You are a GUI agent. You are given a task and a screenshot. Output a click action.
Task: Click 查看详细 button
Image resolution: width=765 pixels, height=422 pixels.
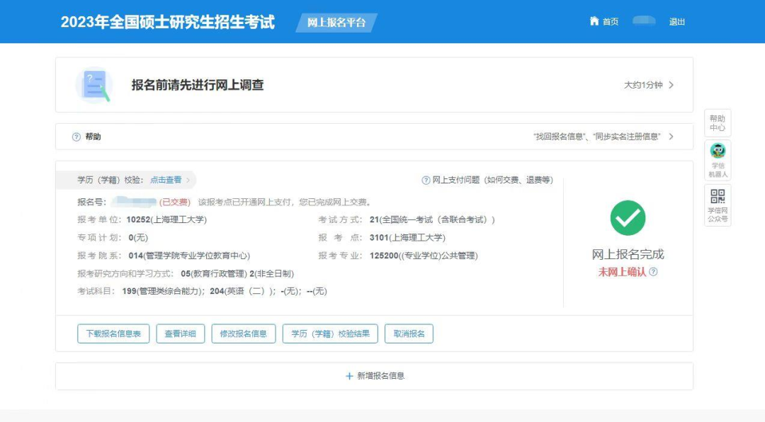pos(181,333)
